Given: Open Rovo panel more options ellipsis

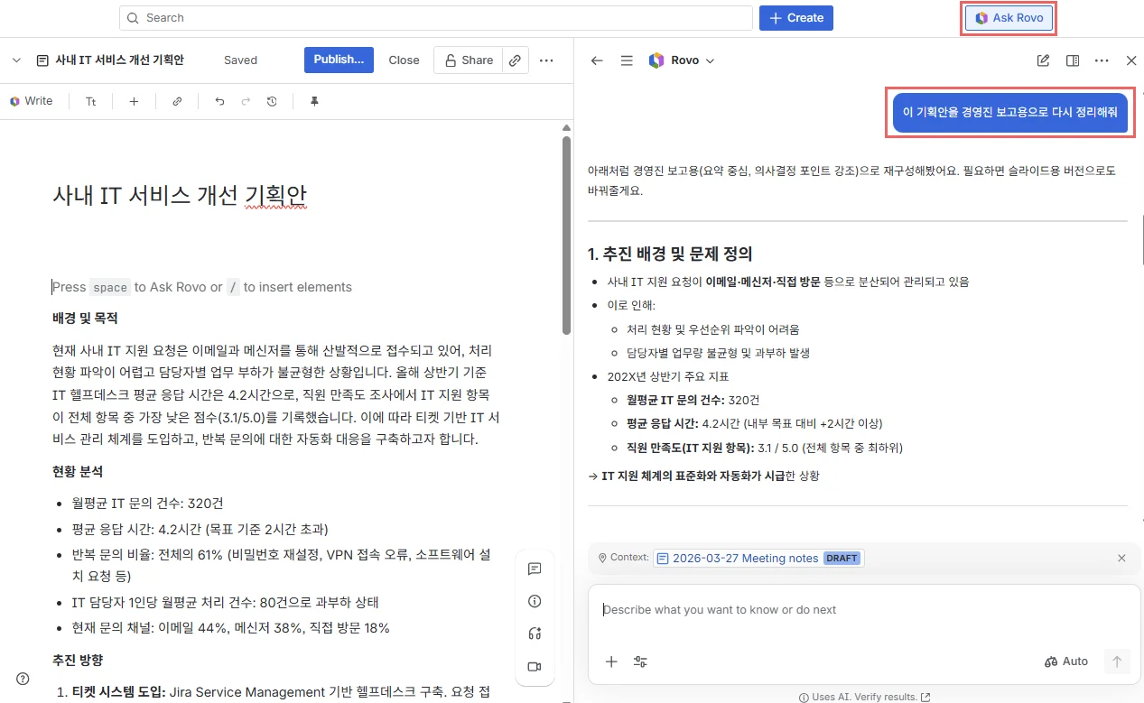Looking at the screenshot, I should (x=1102, y=60).
